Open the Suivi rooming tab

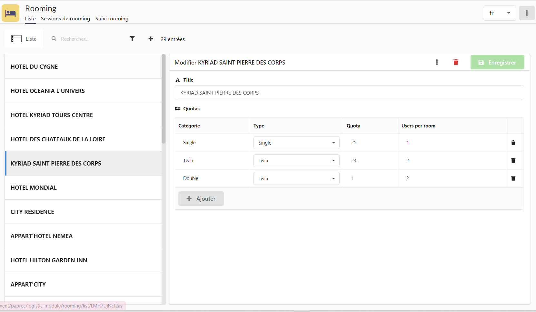click(x=112, y=19)
